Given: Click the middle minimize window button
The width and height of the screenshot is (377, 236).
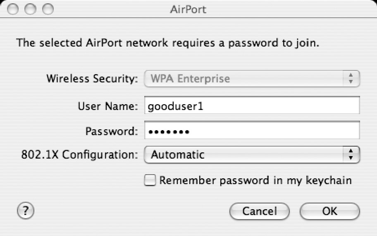Looking at the screenshot, I should click(30, 9).
